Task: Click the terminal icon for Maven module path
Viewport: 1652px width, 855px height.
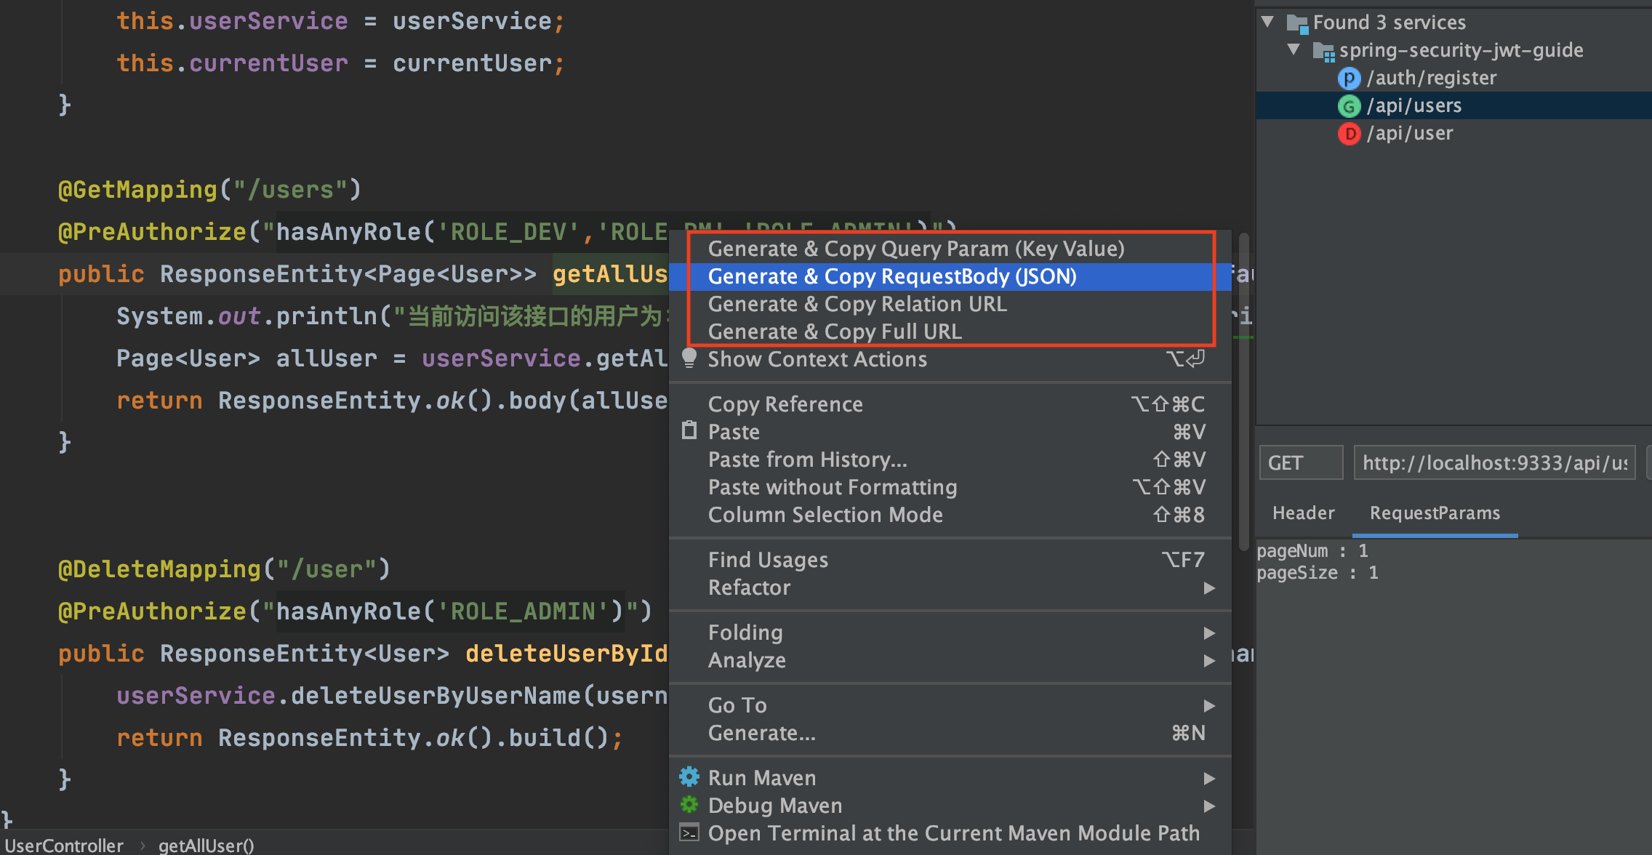Action: point(689,832)
